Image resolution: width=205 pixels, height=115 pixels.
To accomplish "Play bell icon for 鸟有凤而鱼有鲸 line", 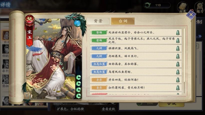I will 178,72.
